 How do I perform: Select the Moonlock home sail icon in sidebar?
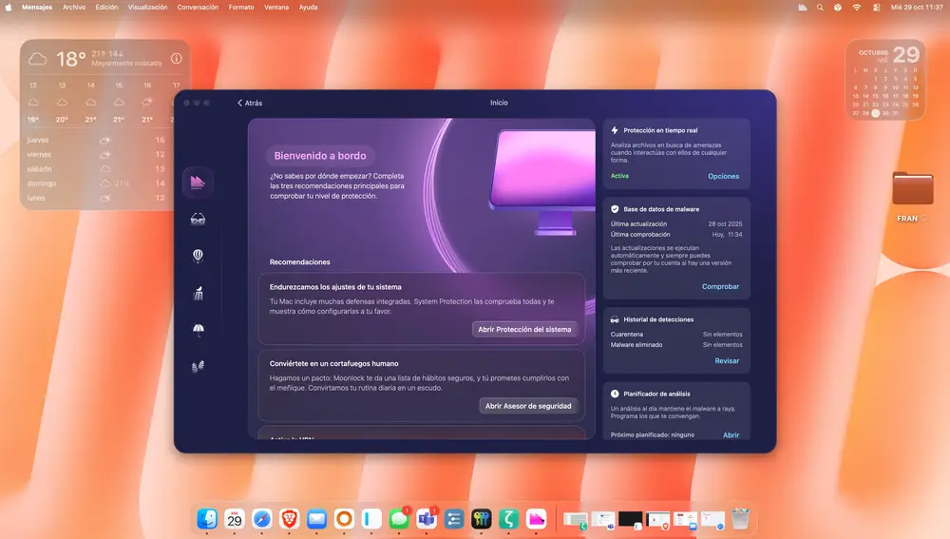point(198,182)
